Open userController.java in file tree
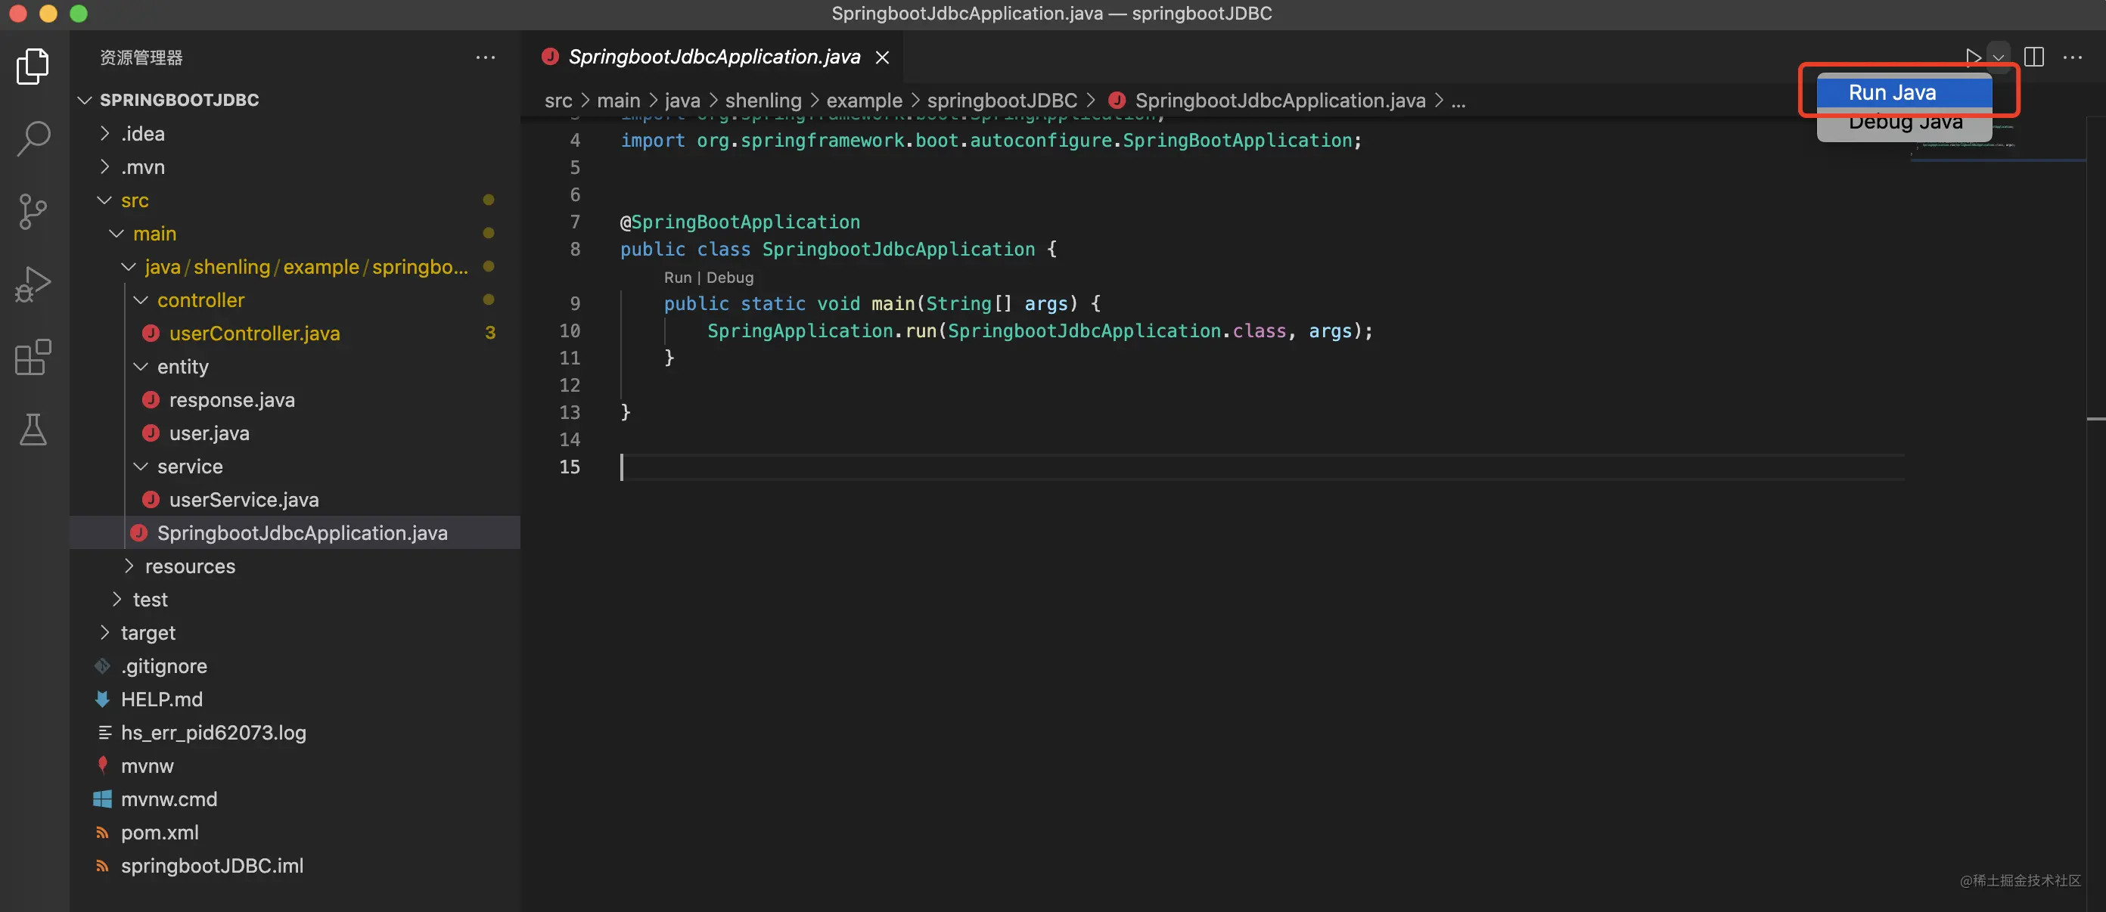 254,333
